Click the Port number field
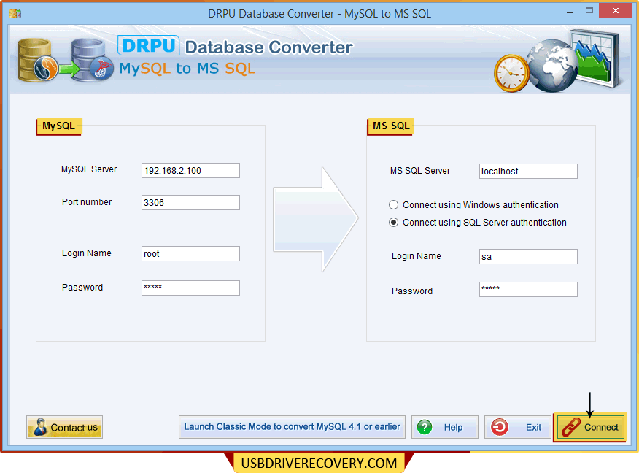 pyautogui.click(x=190, y=203)
